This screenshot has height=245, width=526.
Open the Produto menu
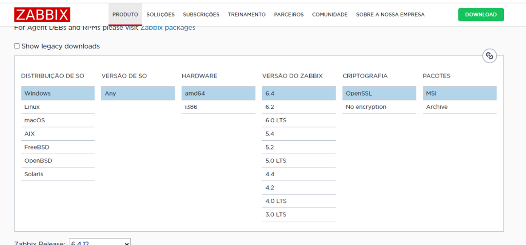tap(125, 14)
